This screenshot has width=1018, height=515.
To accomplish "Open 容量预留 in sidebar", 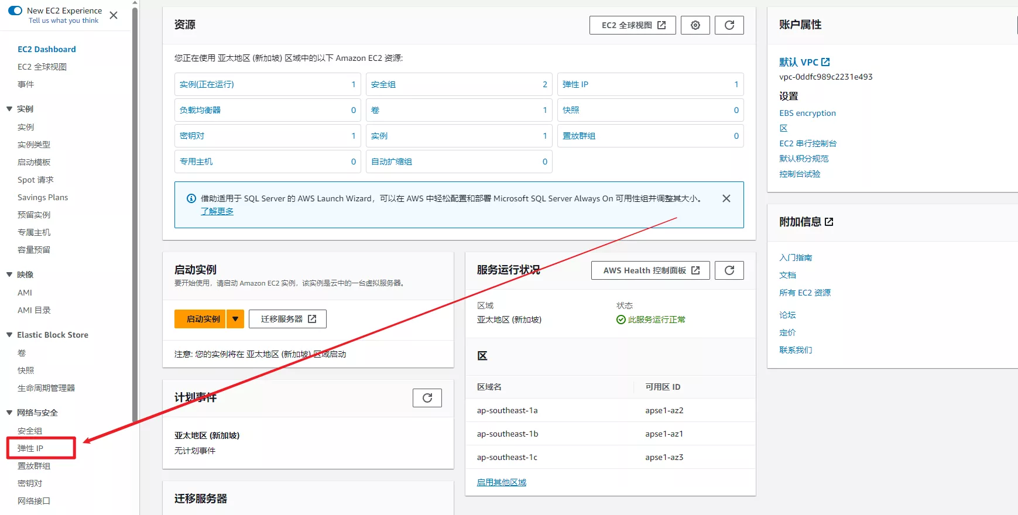I will click(34, 250).
